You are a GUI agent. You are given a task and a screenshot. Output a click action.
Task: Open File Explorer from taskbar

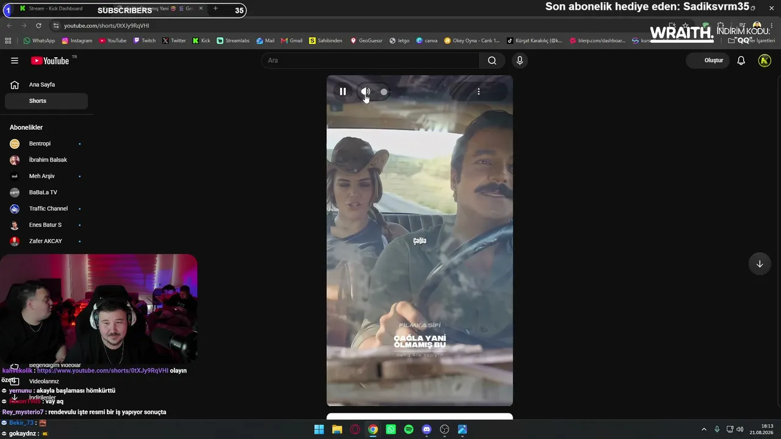point(337,429)
